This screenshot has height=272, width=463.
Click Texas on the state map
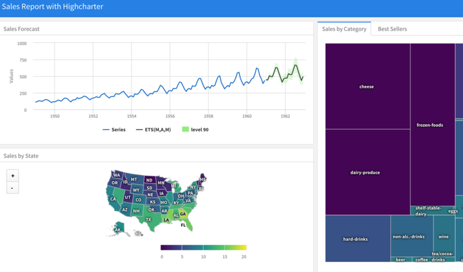[x=149, y=219]
